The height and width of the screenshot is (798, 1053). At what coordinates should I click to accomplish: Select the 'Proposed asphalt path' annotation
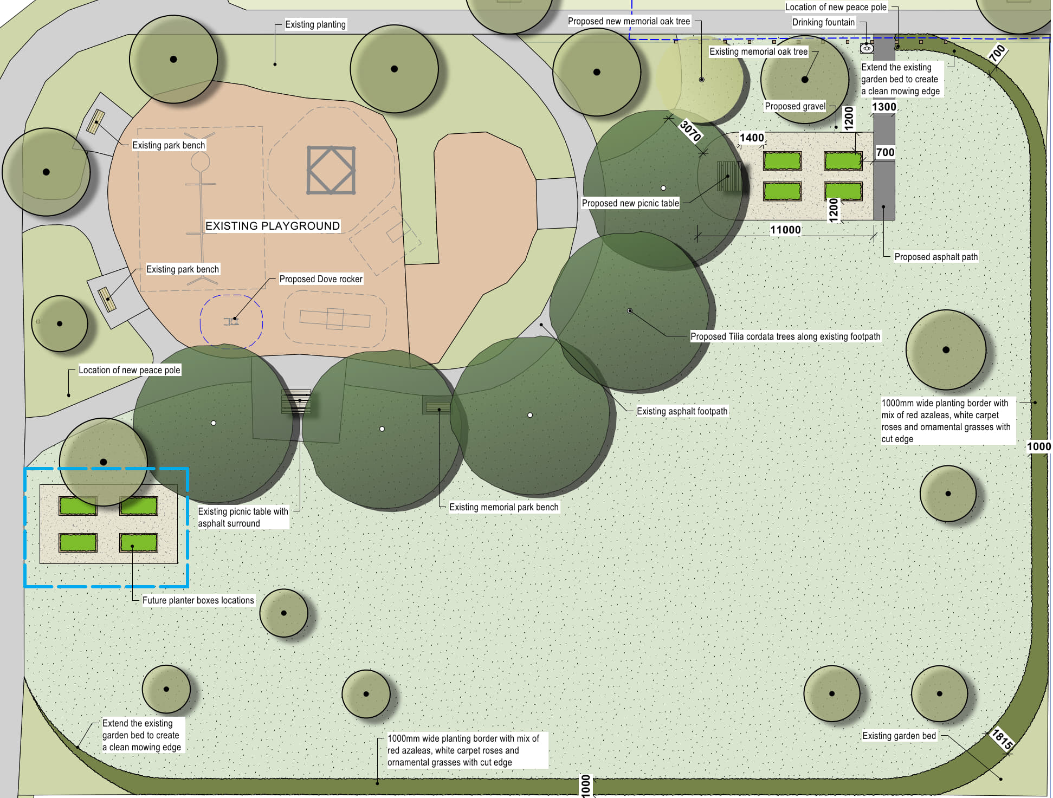click(935, 257)
